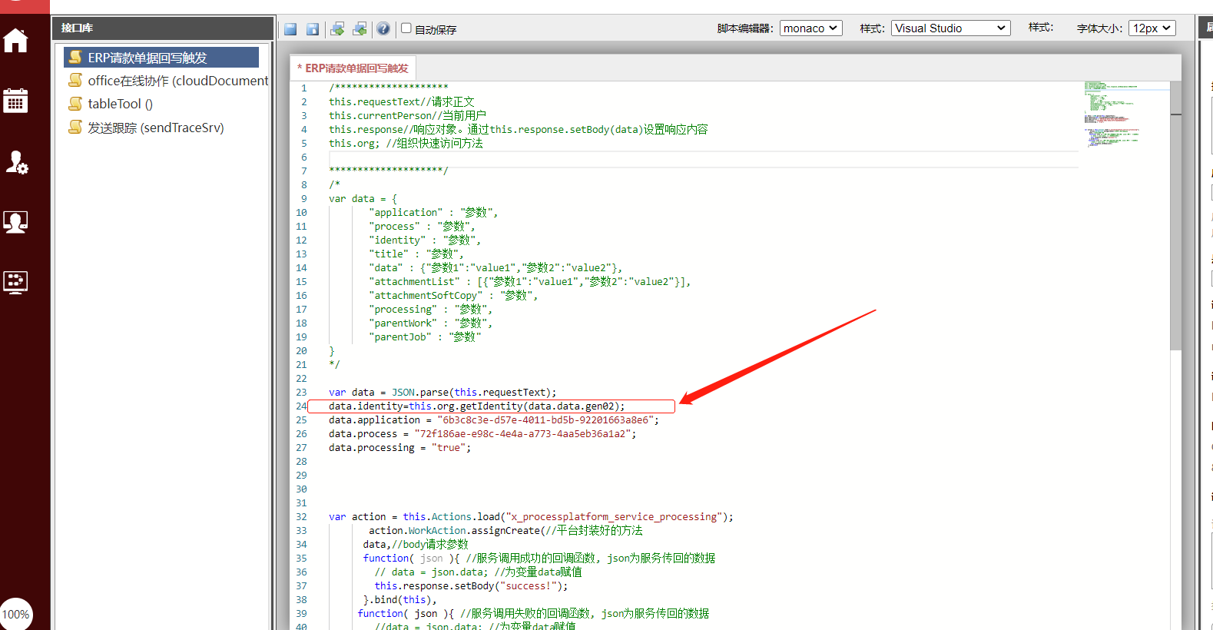Click the blue help question mark icon

pos(383,29)
